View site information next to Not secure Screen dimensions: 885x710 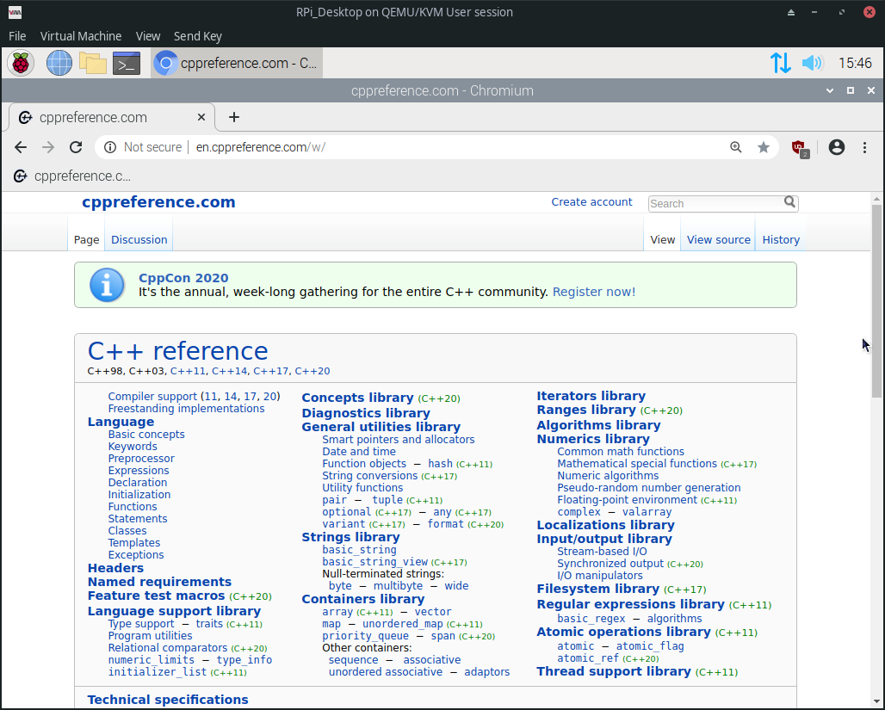(110, 147)
